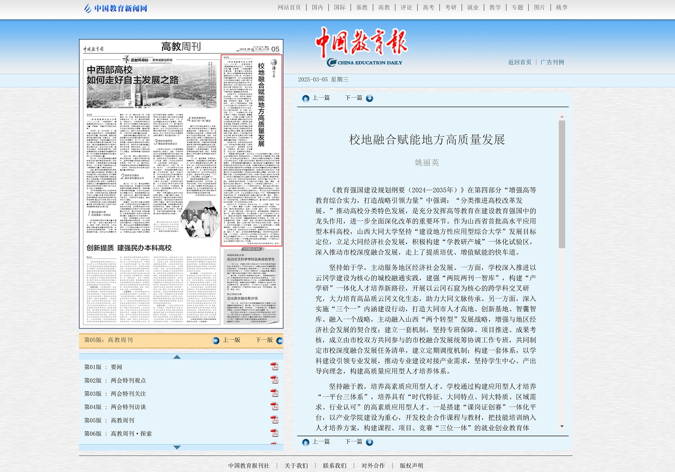
Task: Open 就业 navigation item
Action: [472, 8]
